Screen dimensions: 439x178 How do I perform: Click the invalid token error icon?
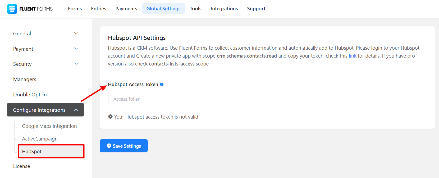(110, 117)
